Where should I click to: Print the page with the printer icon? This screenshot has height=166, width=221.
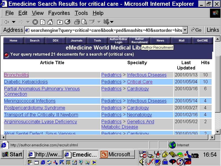[77, 22]
